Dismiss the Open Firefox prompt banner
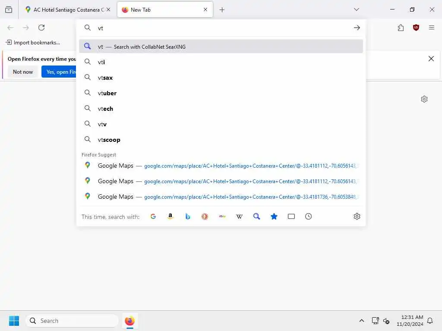The image size is (442, 331). (x=431, y=59)
